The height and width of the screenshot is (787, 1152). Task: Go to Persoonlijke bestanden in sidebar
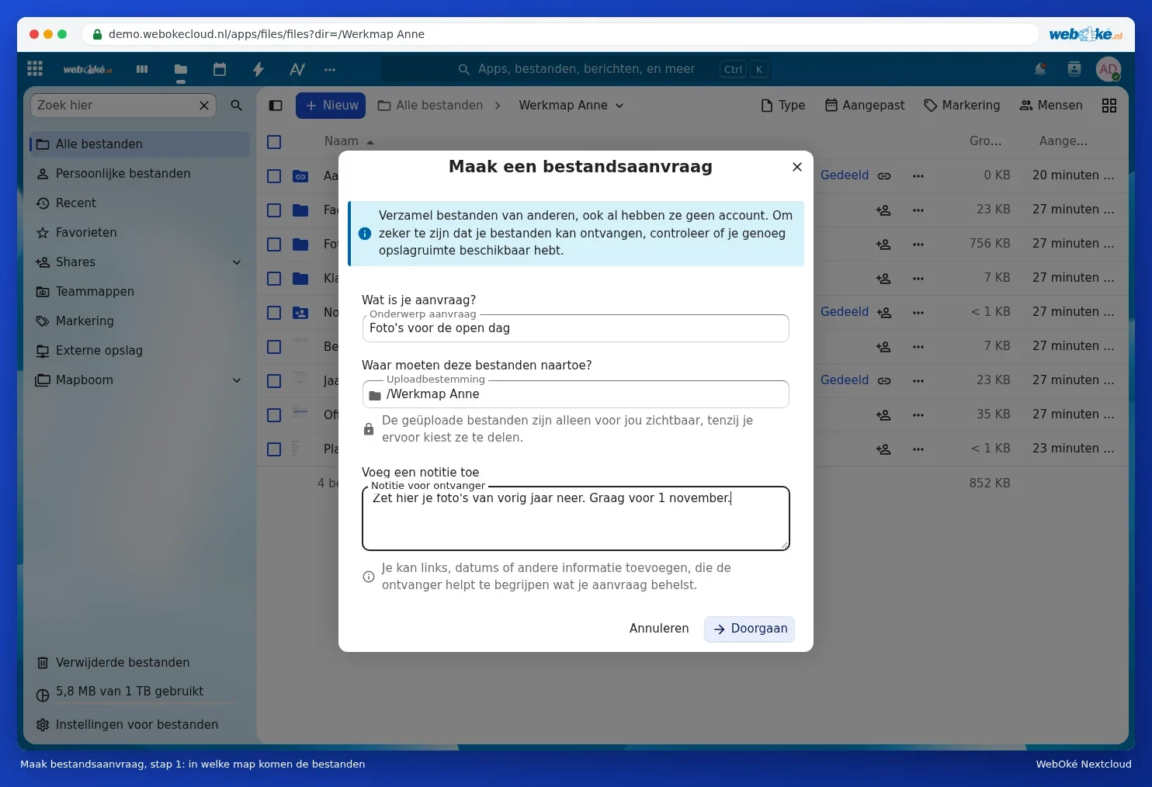click(140, 174)
